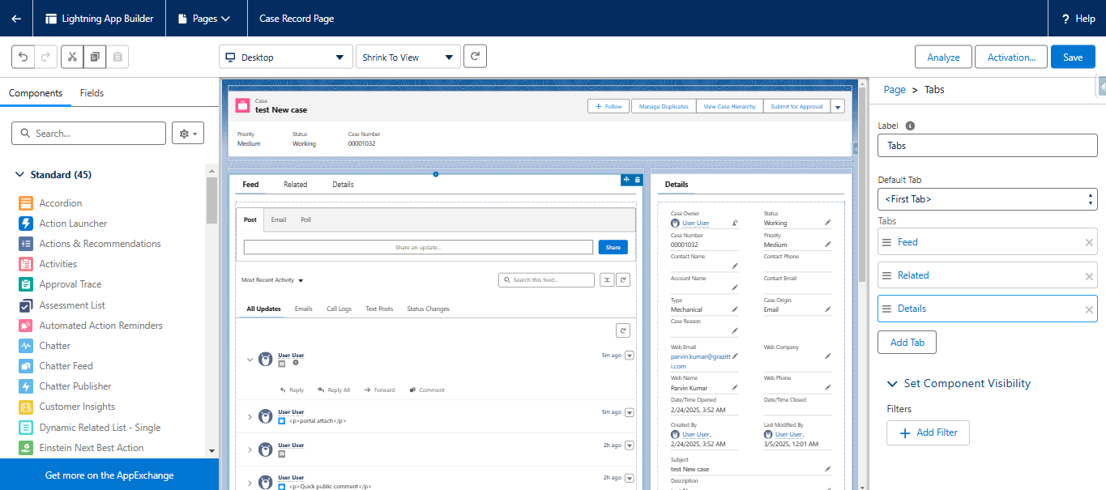Select Automated Action Reminders icon

[x=25, y=326]
